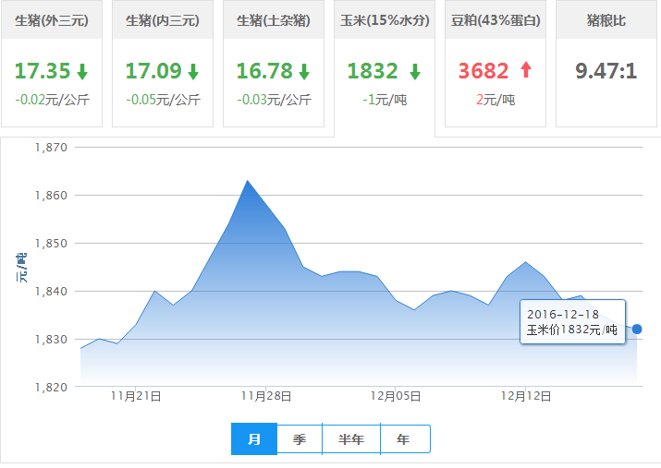Screen dimensions: 661x468
Task: Click the 1,850 y-axis label
Action: [x=51, y=244]
